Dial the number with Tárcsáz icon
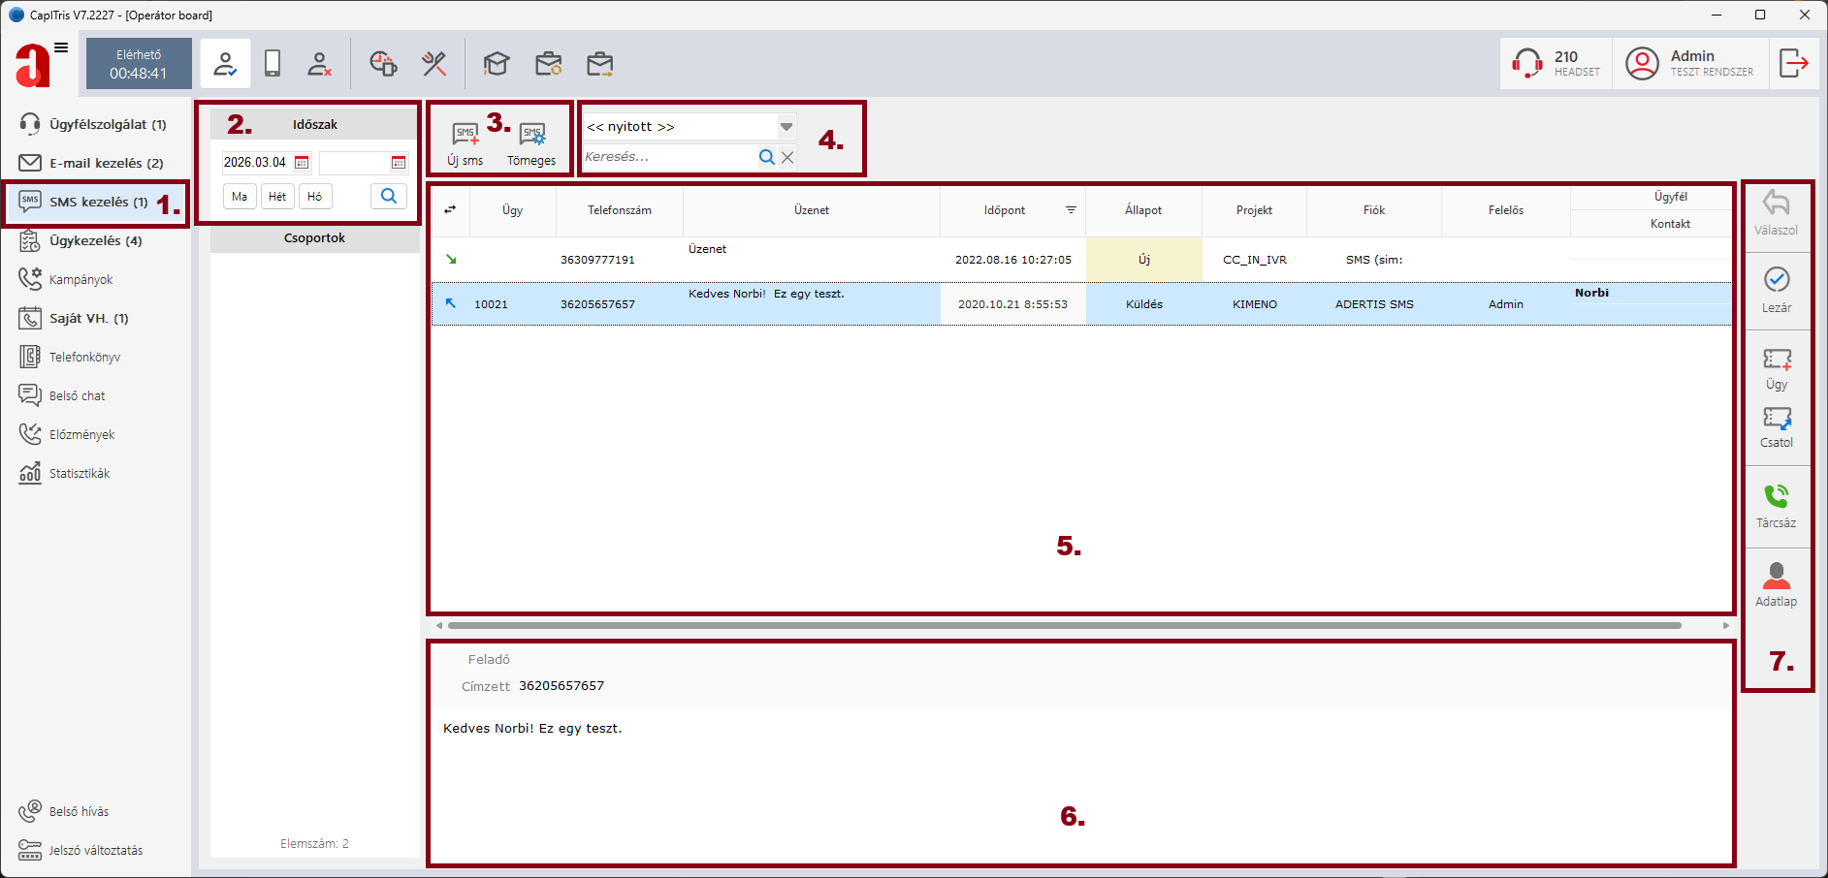This screenshot has height=878, width=1828. click(1776, 497)
